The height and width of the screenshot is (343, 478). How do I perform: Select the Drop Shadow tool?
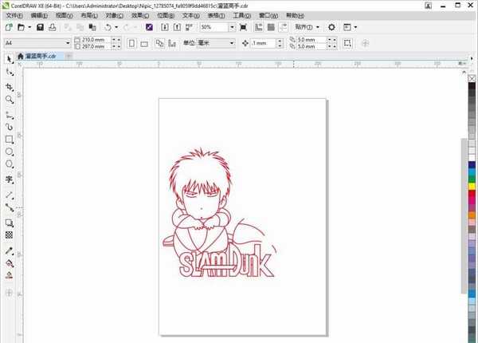pyautogui.click(x=10, y=223)
